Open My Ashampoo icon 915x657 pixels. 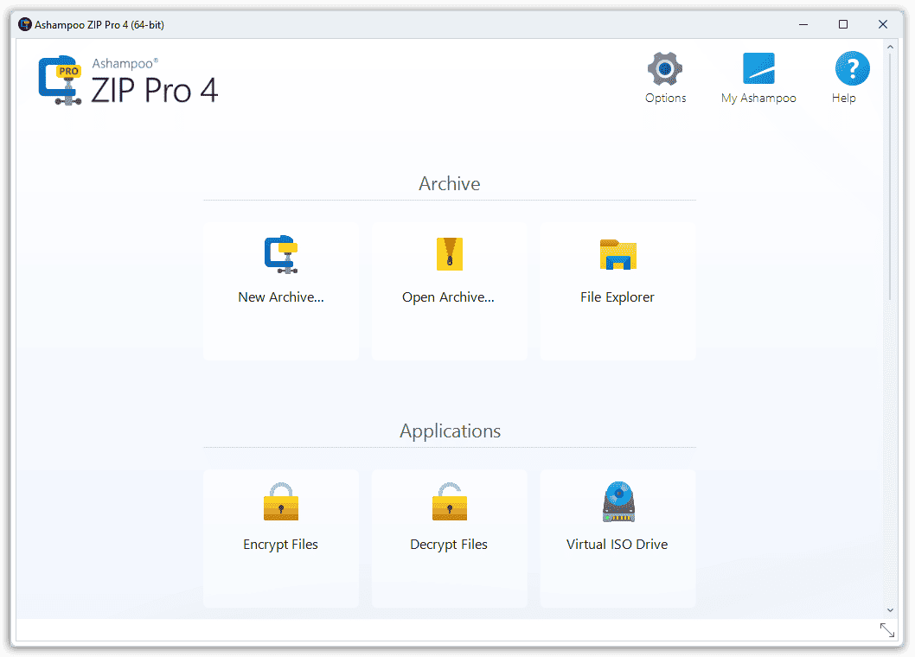point(758,69)
